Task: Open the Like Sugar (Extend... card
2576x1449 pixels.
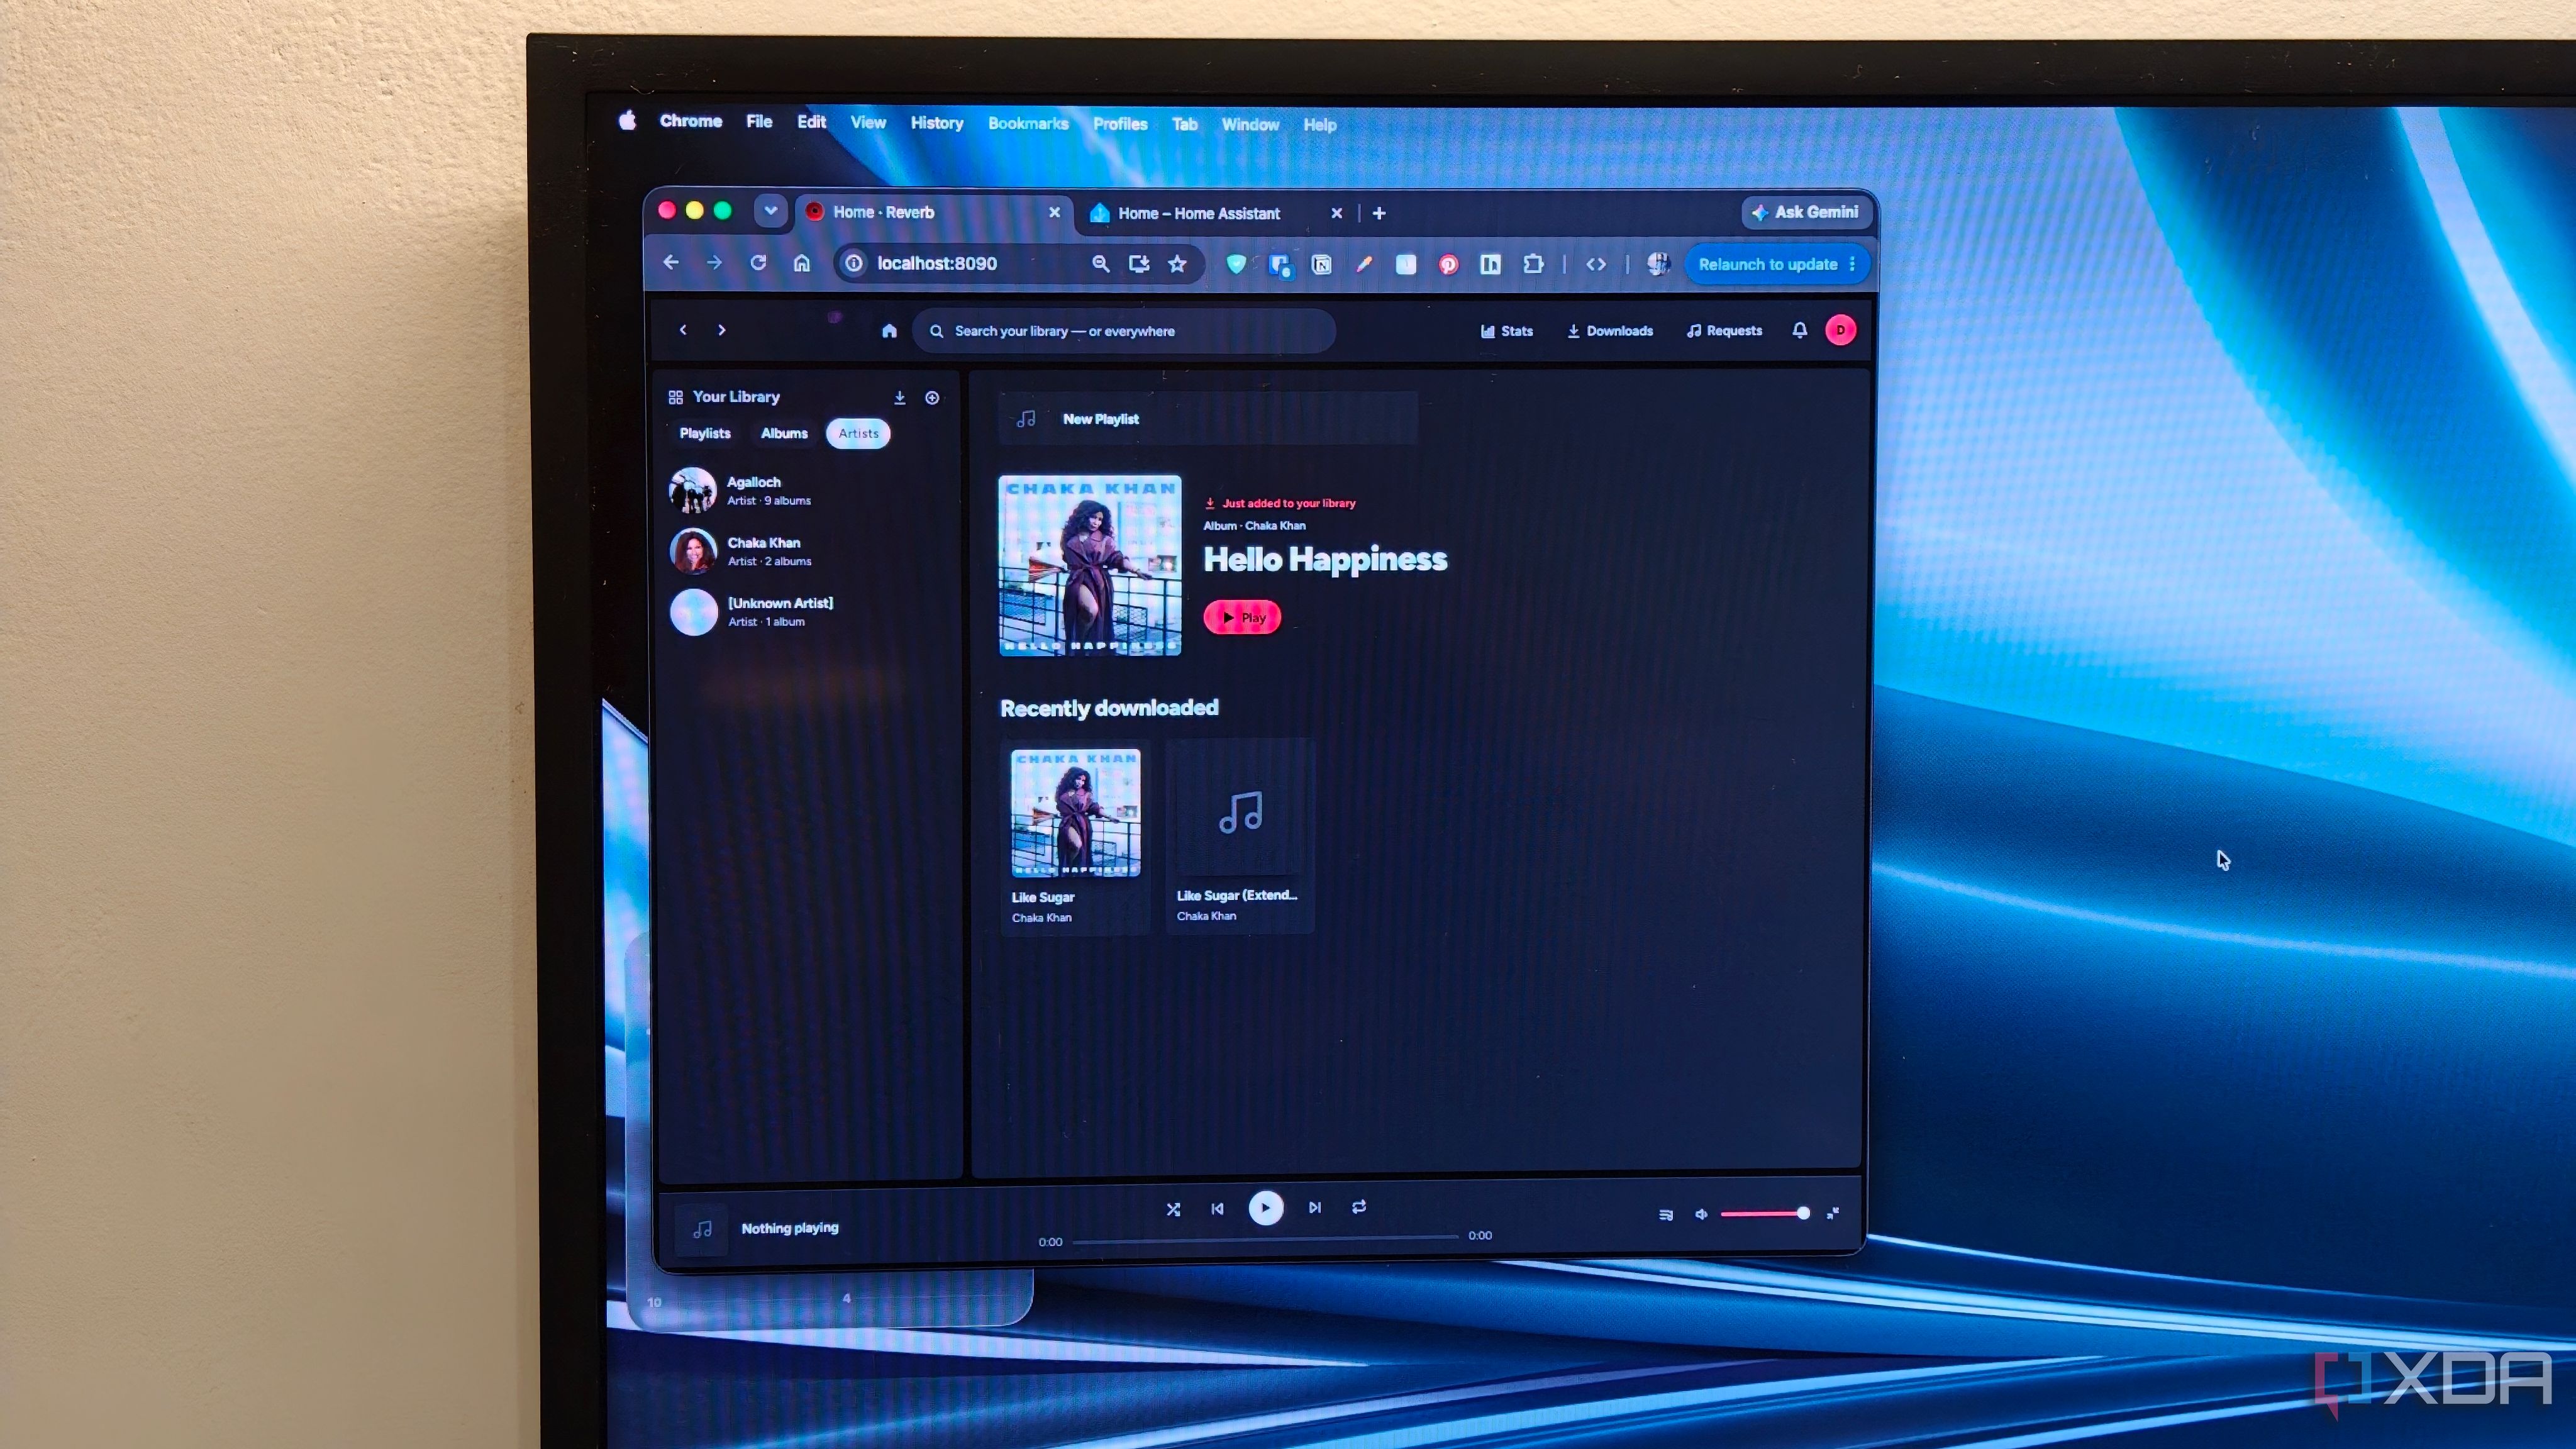Action: pyautogui.click(x=1240, y=836)
